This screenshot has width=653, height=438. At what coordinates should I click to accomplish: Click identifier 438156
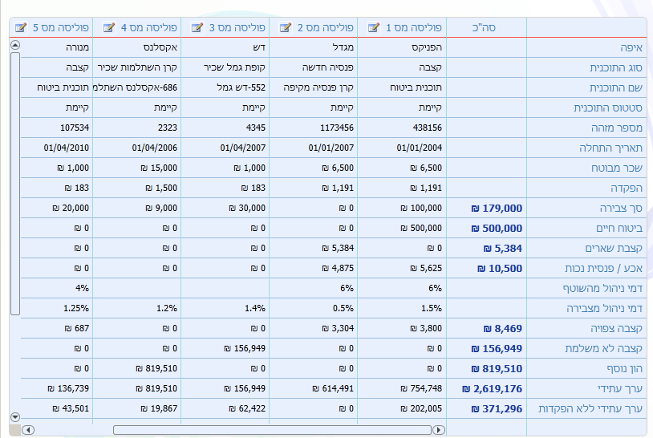click(x=428, y=128)
